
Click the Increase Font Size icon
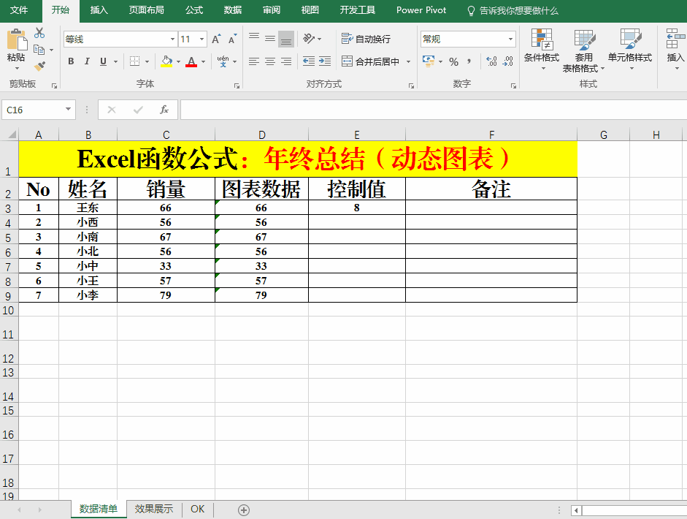(216, 39)
